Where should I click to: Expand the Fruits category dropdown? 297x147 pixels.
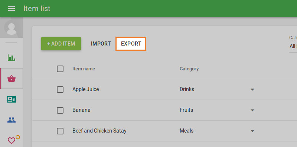(x=252, y=110)
